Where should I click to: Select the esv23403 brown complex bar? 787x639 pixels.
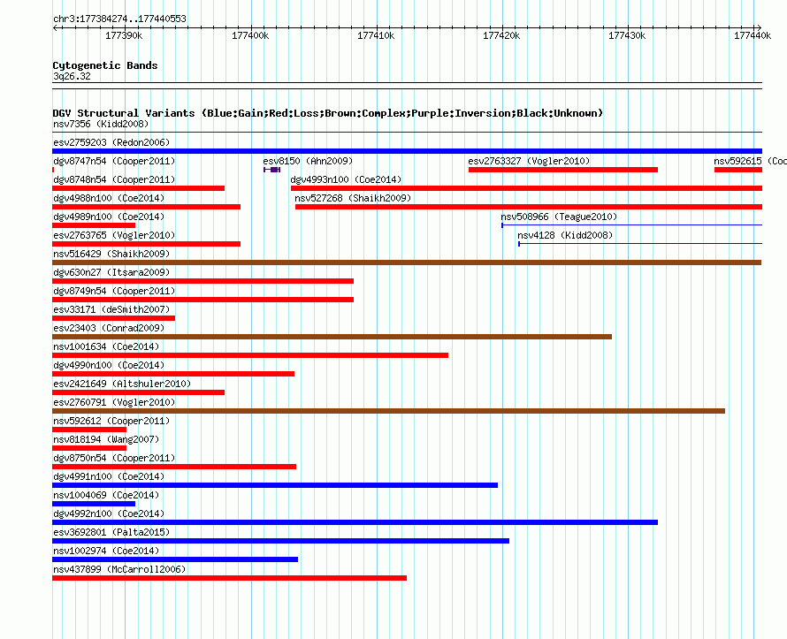click(332, 337)
